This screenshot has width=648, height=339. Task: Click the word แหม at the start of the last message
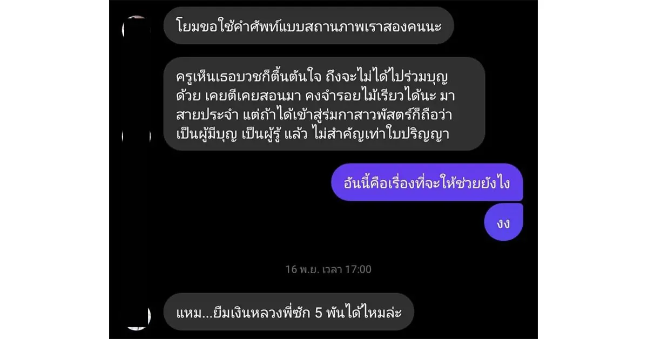pos(188,312)
